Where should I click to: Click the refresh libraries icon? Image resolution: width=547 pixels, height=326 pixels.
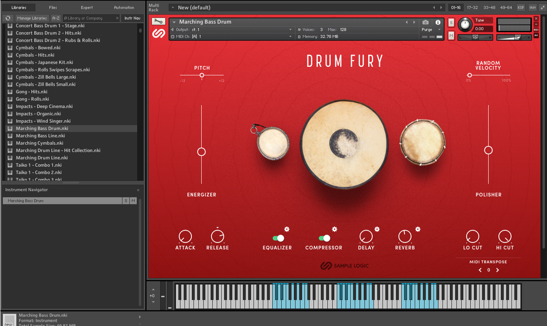(x=8, y=18)
